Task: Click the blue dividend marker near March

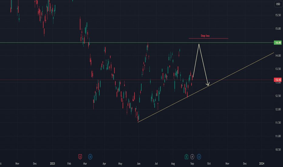Action: click(90, 157)
